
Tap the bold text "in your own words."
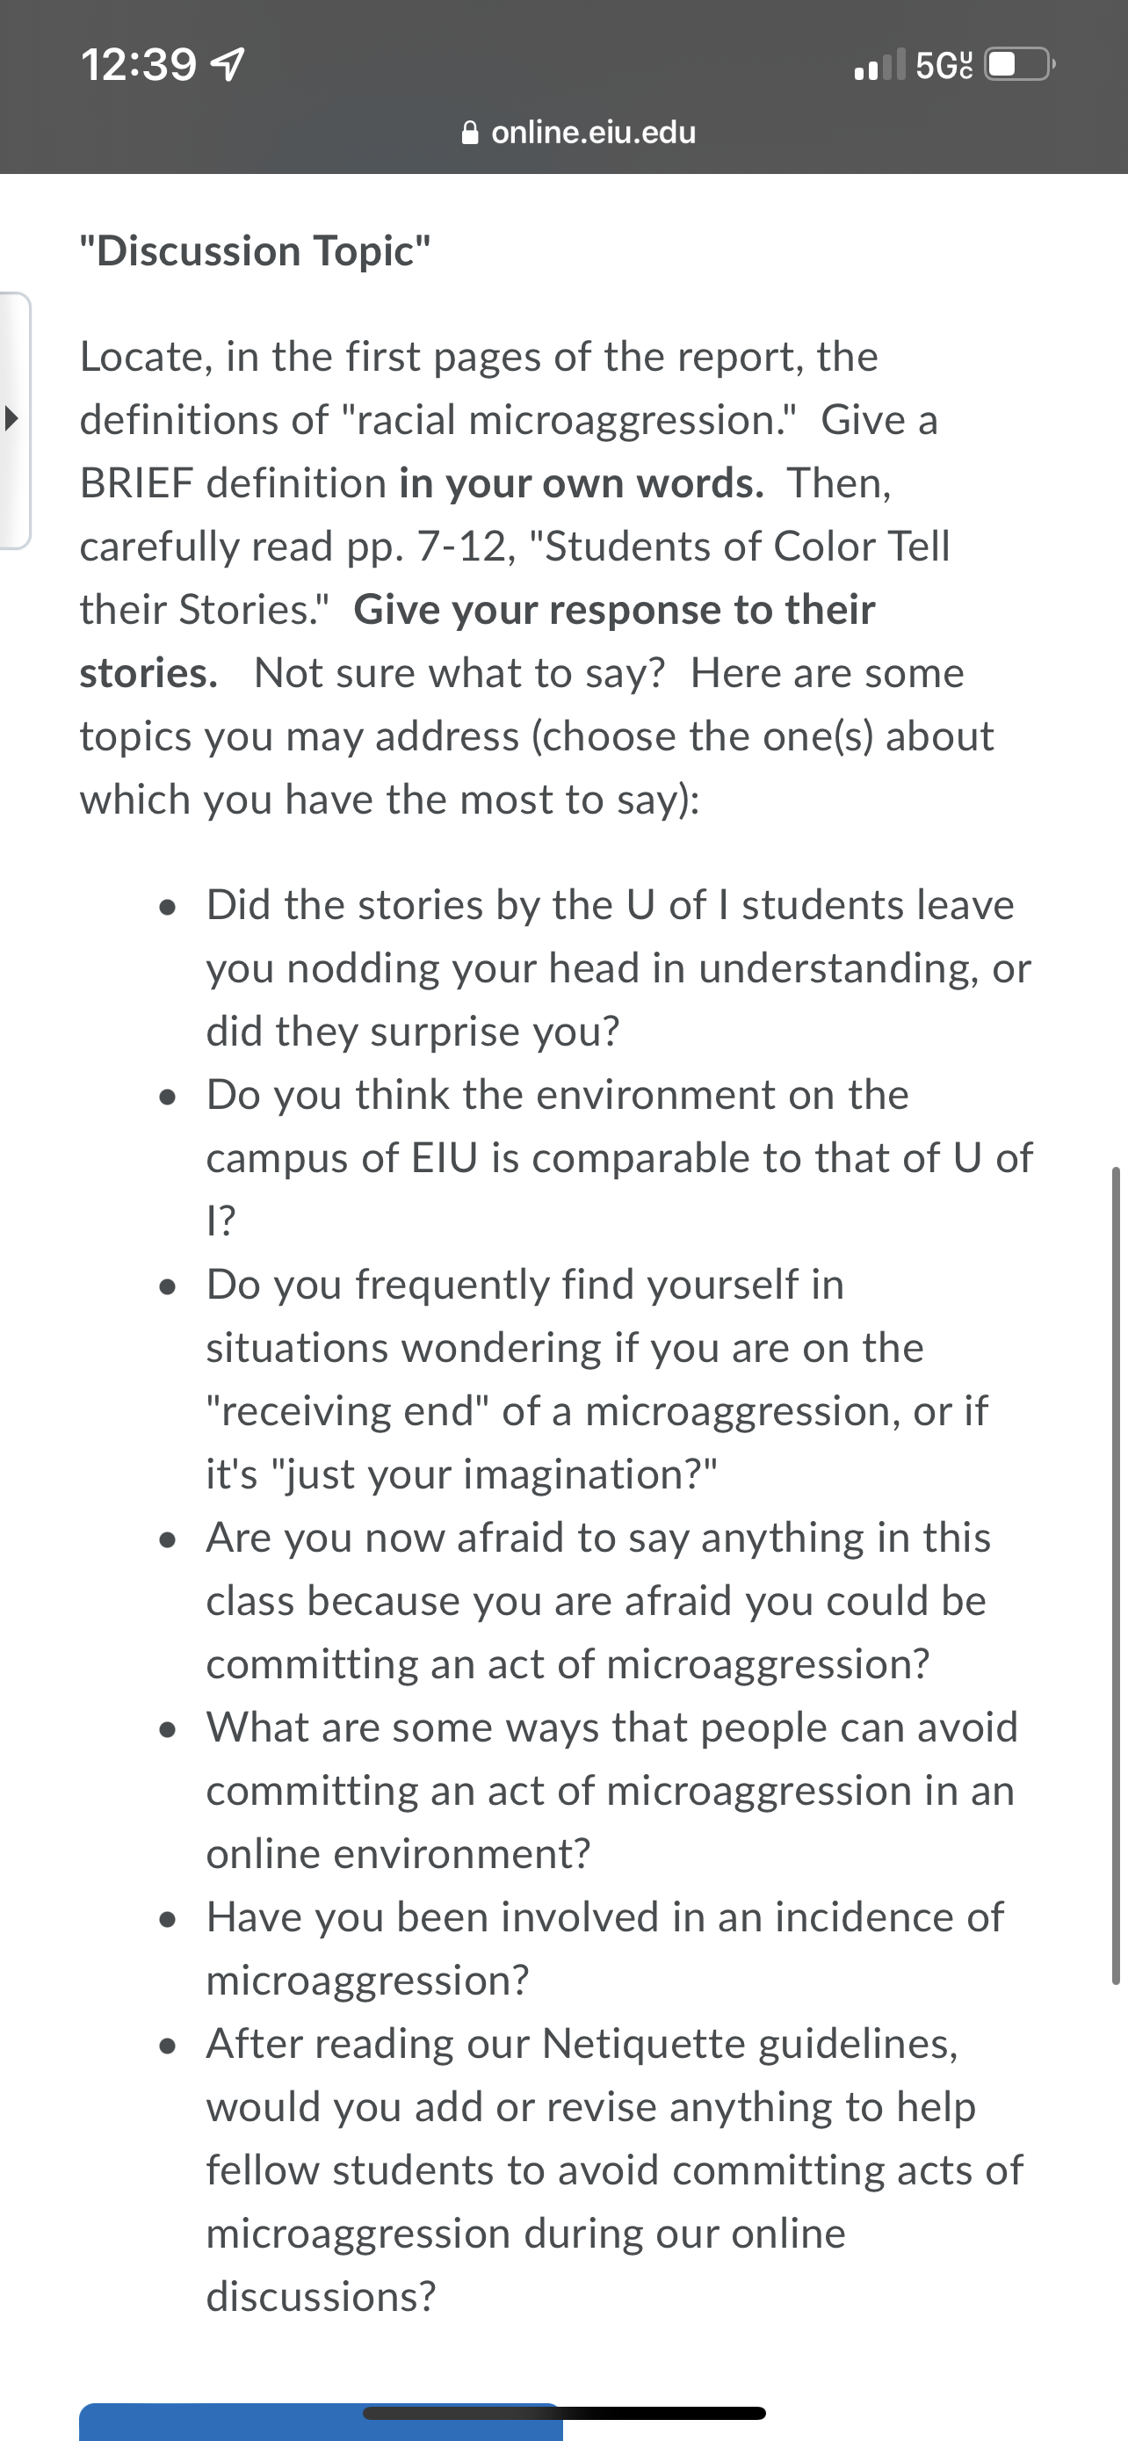click(x=582, y=483)
